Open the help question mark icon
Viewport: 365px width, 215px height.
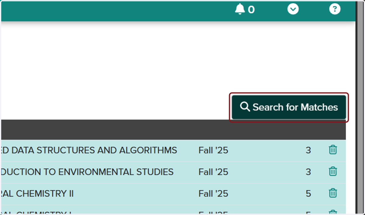click(x=335, y=9)
